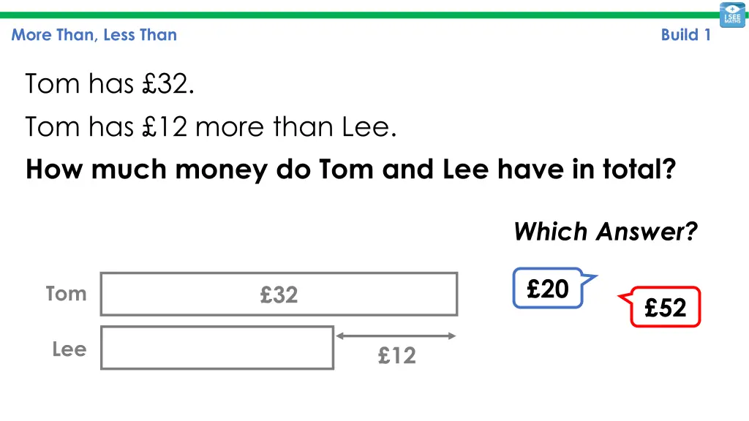Click the pointer tail of the £52 bubble
The image size is (749, 421).
pyautogui.click(x=625, y=298)
